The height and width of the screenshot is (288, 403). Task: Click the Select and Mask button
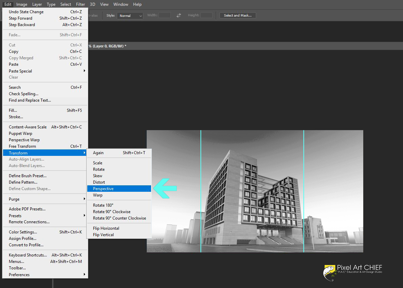[237, 15]
